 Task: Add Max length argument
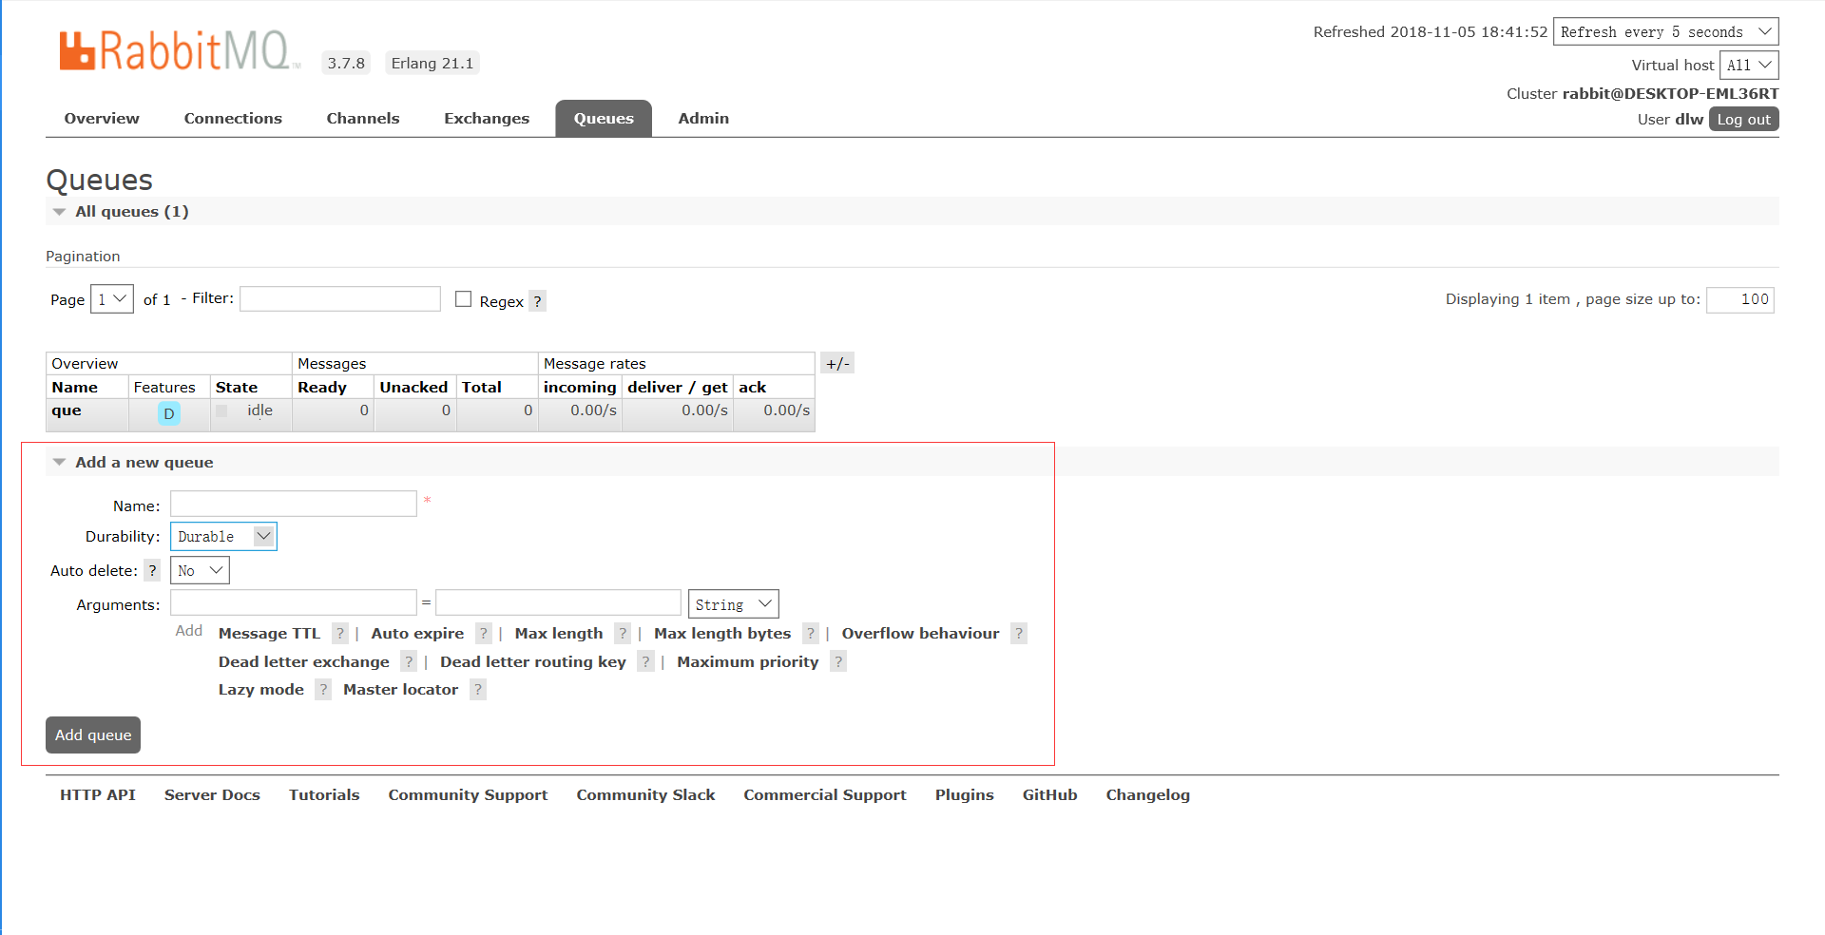tap(559, 634)
